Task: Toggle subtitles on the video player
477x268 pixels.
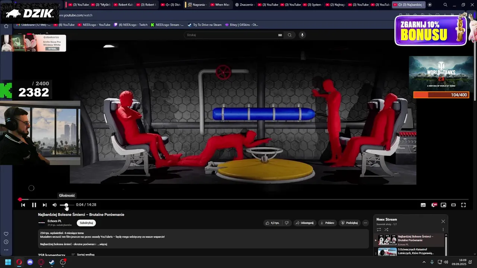Action: point(423,205)
